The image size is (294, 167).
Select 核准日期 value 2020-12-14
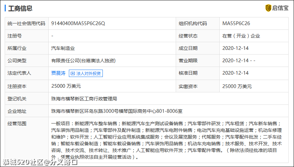[236, 73]
